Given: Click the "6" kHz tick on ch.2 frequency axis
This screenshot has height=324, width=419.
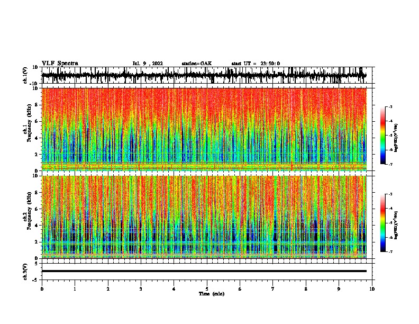Looking at the screenshot, I should 37,209.
